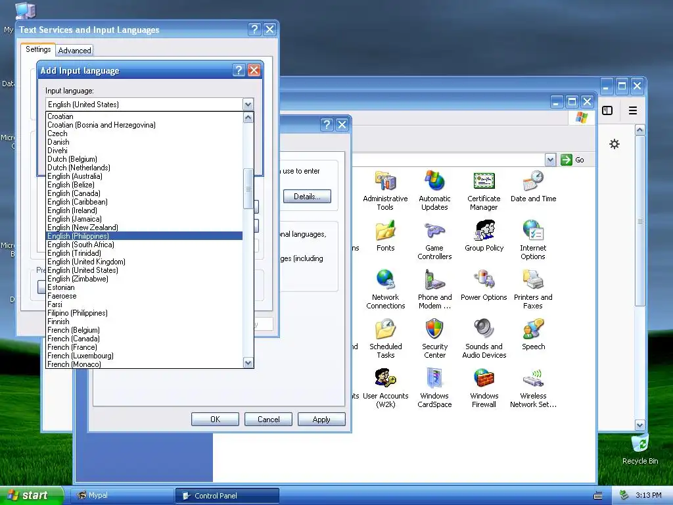The width and height of the screenshot is (673, 505).
Task: Open Security Center icon
Action: tap(434, 339)
